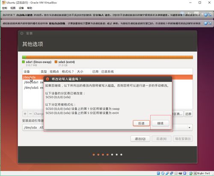Select the /dev/sda bootloader combo box
Image resolution: width=214 pixels, height=176 pixels.
107,128
